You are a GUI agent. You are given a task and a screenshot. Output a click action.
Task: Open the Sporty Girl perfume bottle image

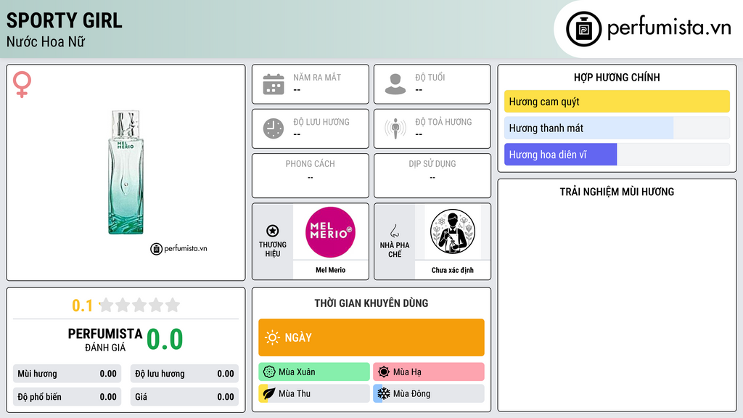126,173
